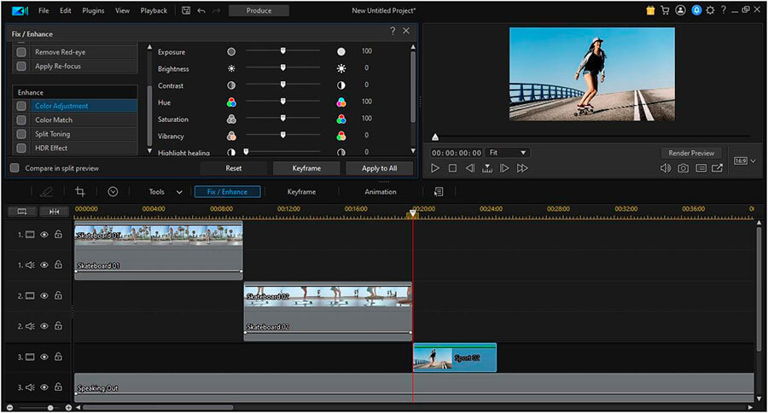The image size is (768, 413).
Task: Open the notifications bell icon
Action: click(x=696, y=10)
